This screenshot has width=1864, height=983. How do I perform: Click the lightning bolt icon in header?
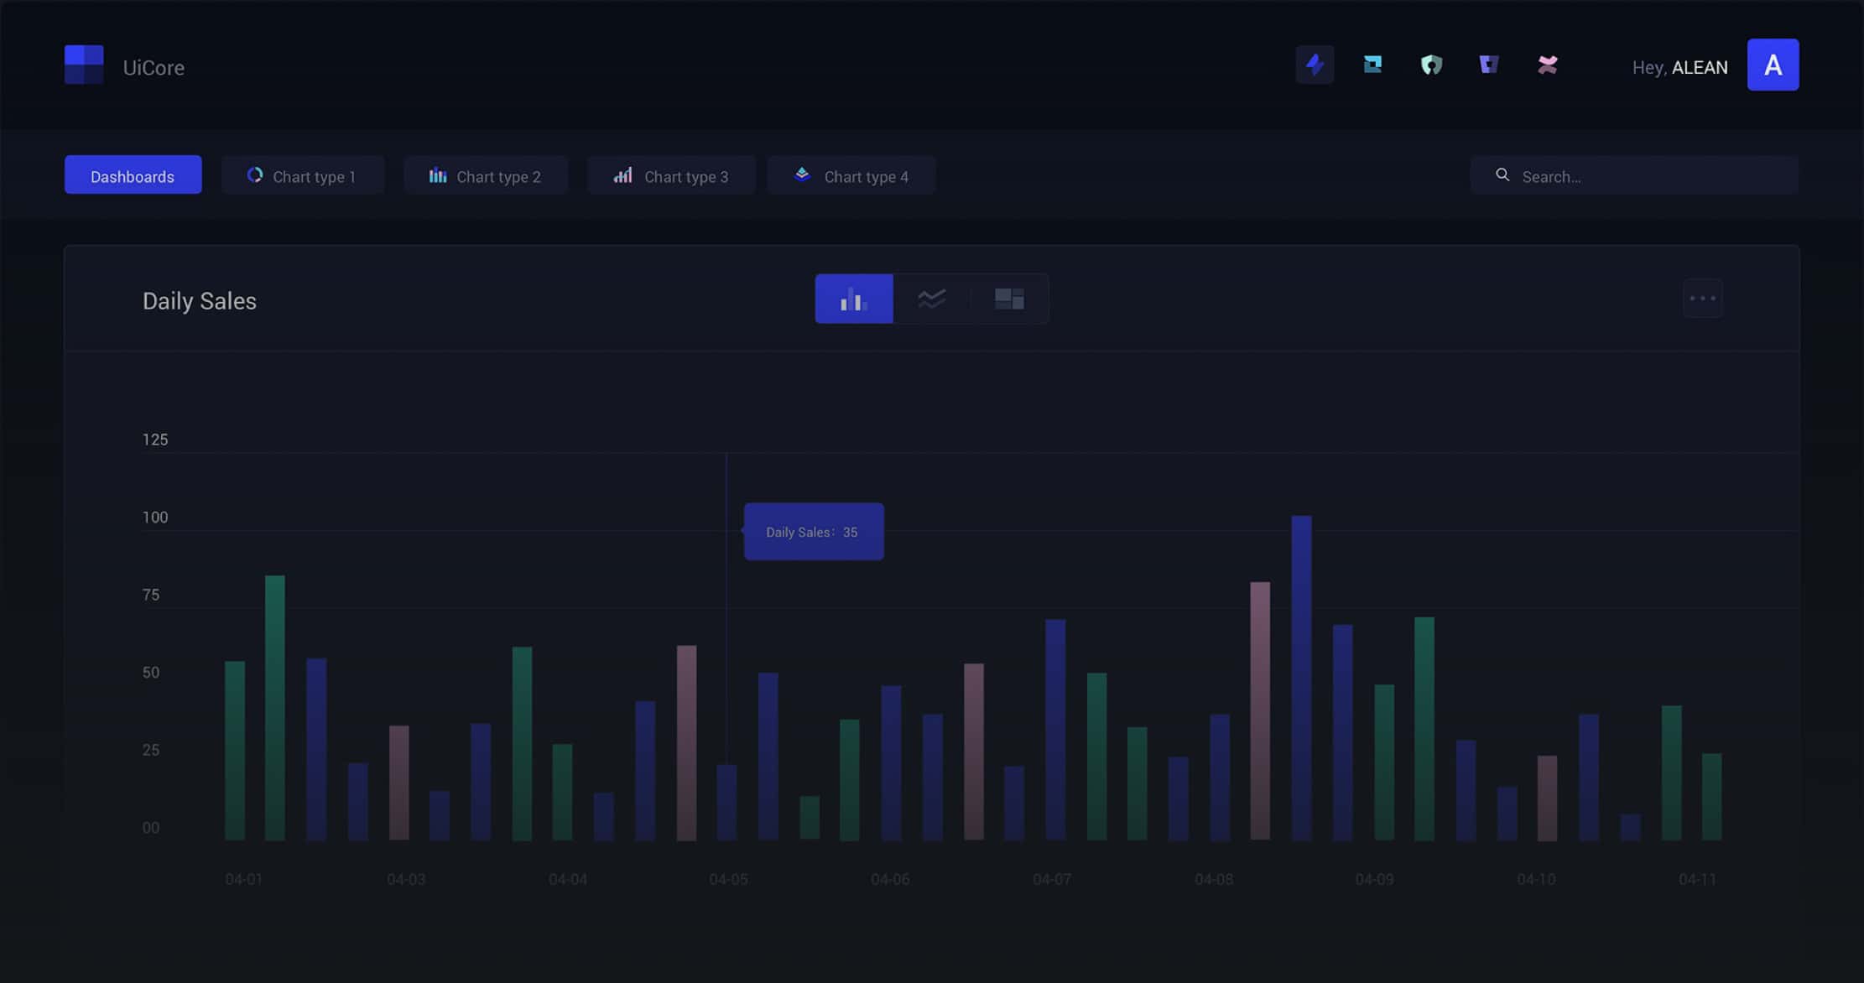coord(1315,65)
